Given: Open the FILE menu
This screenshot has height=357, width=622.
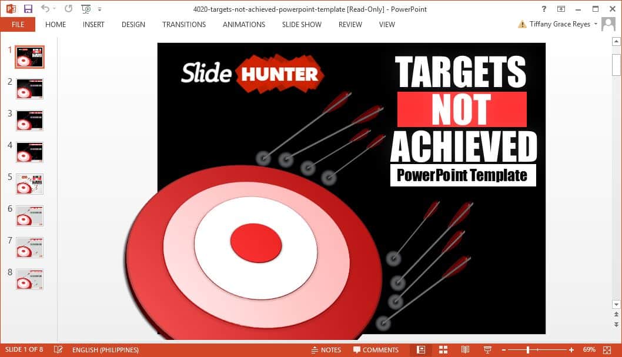Looking at the screenshot, I should (x=18, y=25).
